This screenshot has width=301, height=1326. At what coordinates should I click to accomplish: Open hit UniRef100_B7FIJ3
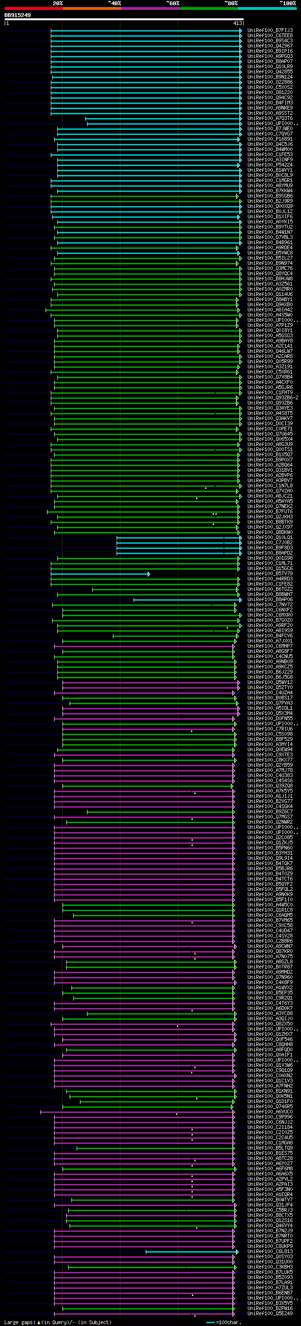tap(270, 31)
